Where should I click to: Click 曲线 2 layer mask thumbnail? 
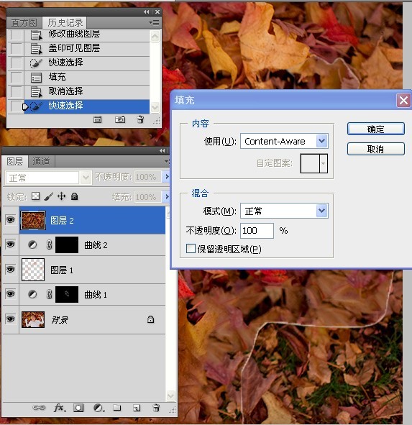click(67, 245)
